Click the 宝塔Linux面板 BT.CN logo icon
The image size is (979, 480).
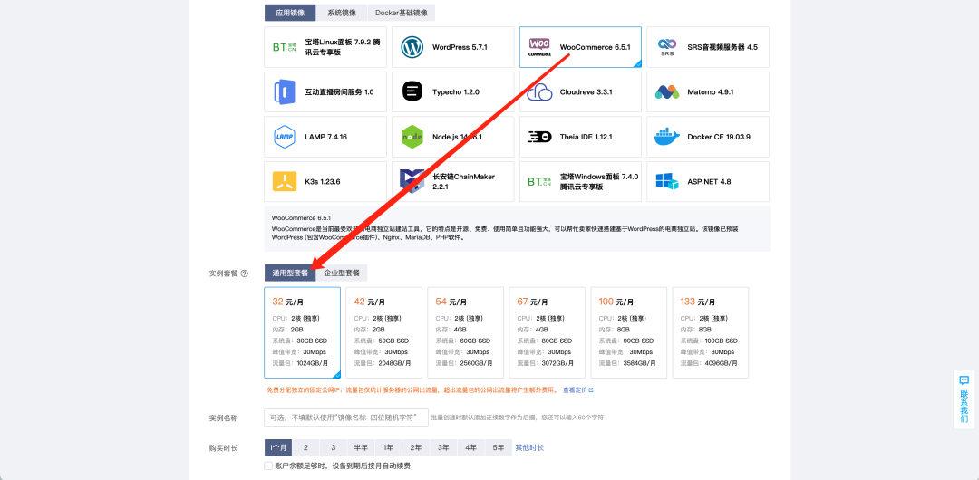coord(284,47)
